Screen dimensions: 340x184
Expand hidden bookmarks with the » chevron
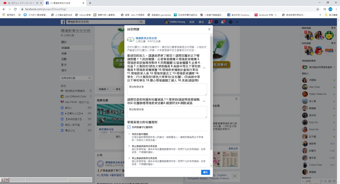point(320,15)
